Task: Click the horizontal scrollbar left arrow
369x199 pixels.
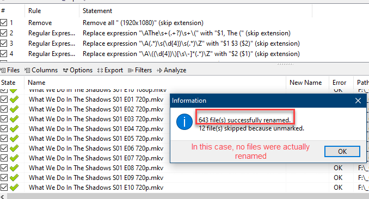Action: coord(3,197)
